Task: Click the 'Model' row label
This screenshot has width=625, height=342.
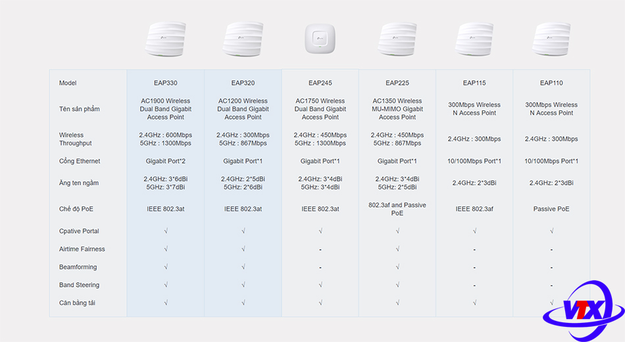Action: (68, 83)
